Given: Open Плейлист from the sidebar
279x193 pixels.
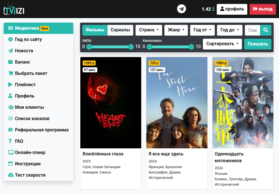Looking at the screenshot, I should pos(38,84).
